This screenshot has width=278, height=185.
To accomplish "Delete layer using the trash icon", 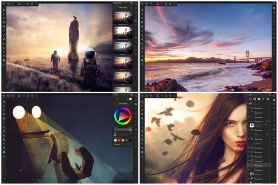I will (x=268, y=99).
